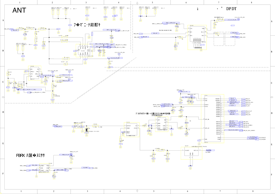Click the TX_FBRX output net label
Image resolution: width=275 pixels, height=194 pixels.
pos(208,152)
